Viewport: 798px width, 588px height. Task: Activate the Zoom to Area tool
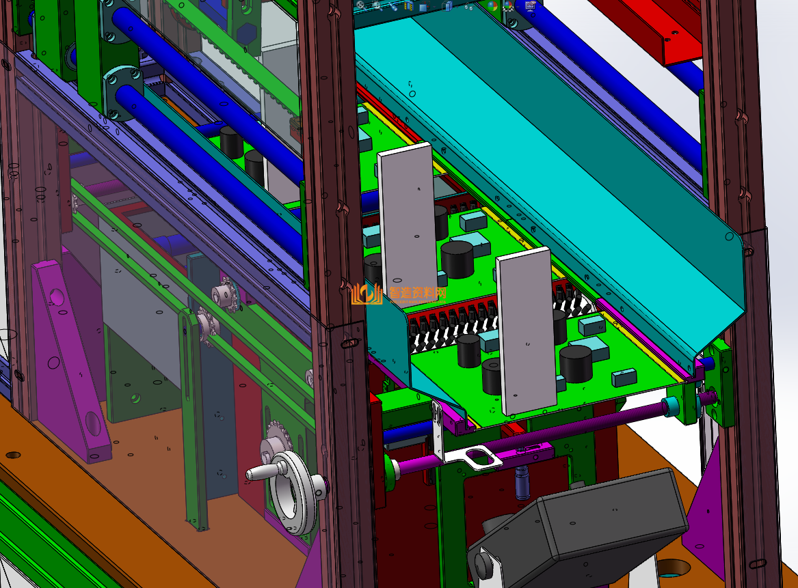point(376,5)
